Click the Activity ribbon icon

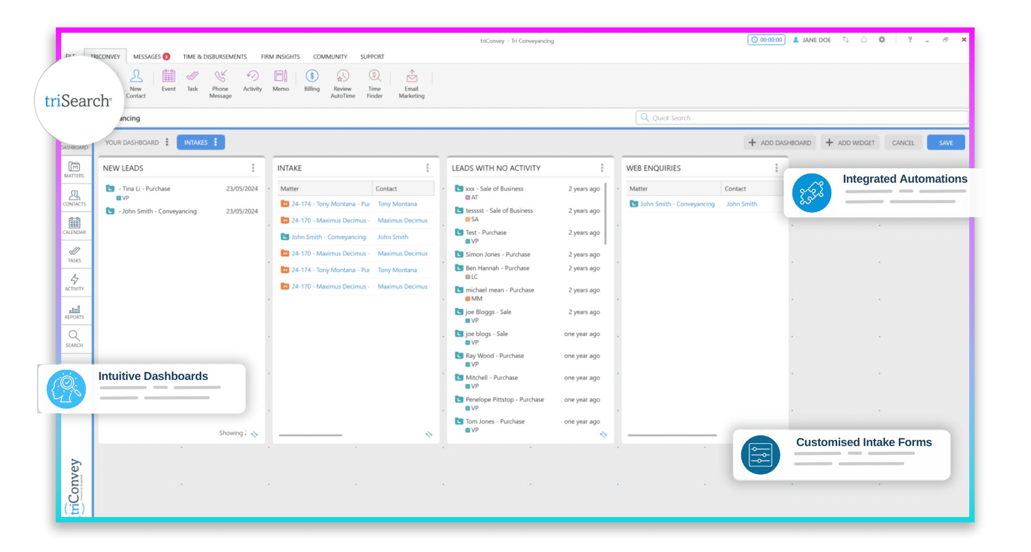click(x=253, y=81)
